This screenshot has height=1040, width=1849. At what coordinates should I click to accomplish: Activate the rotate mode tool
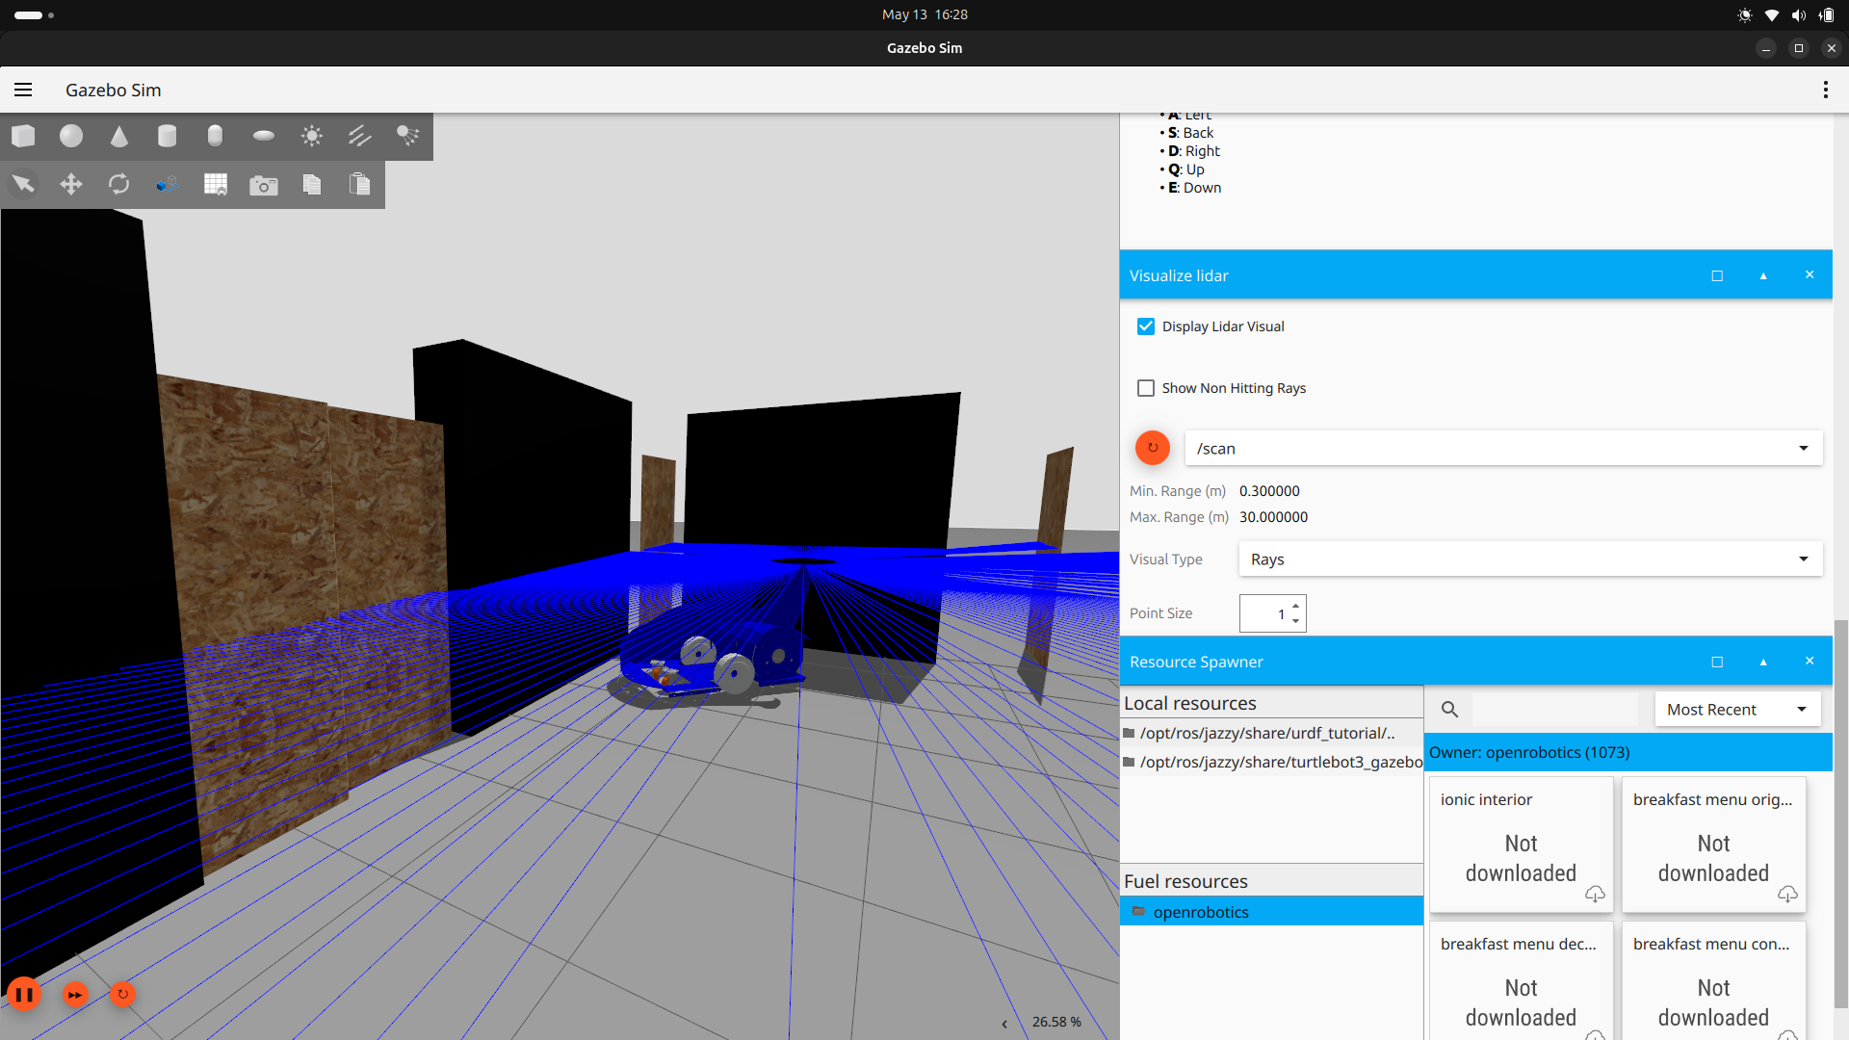[x=118, y=184]
